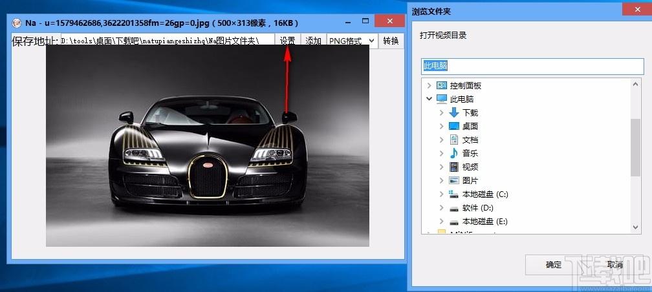
Task: Click the Music note icon
Action: (454, 153)
